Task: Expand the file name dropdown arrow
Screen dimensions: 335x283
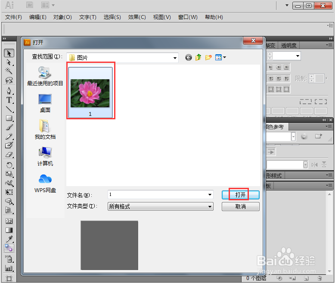Action: tap(210, 195)
